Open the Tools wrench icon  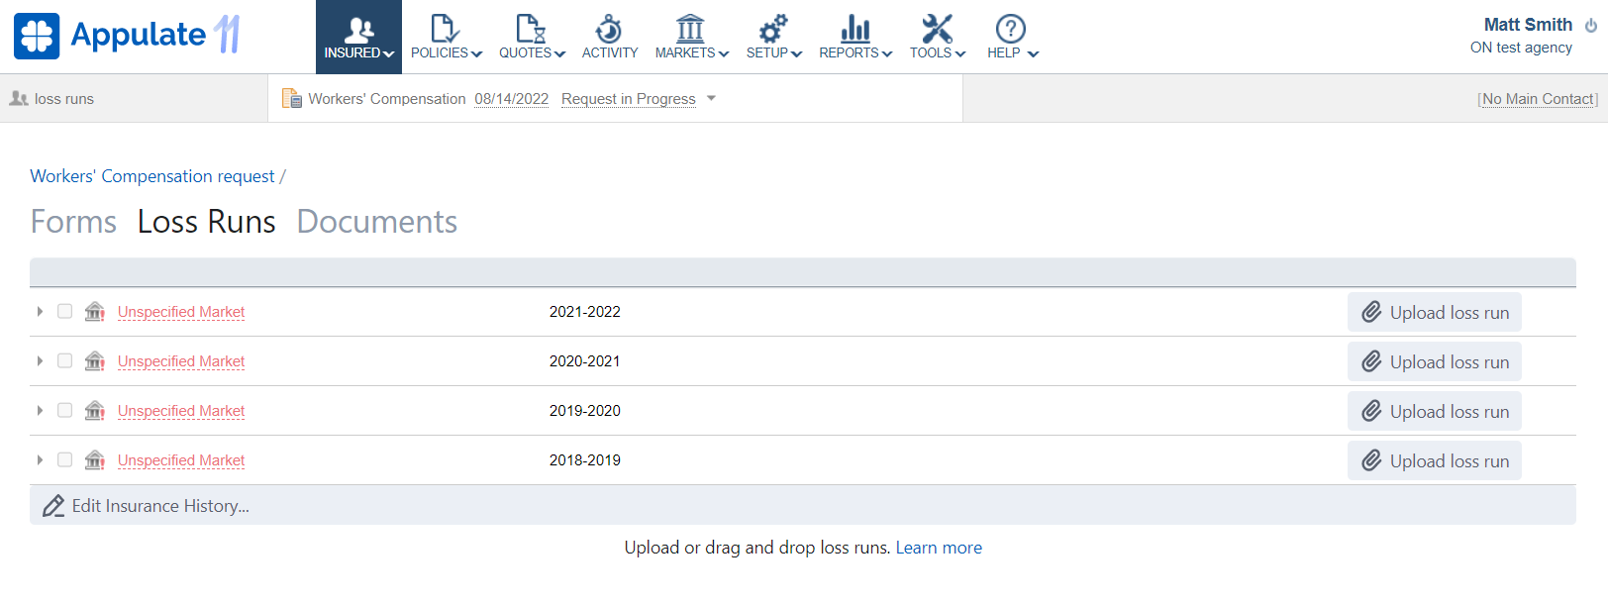pos(937,29)
